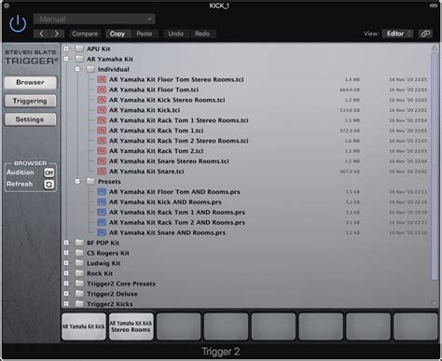Click the Copy button
The width and height of the screenshot is (442, 361).
click(x=117, y=34)
